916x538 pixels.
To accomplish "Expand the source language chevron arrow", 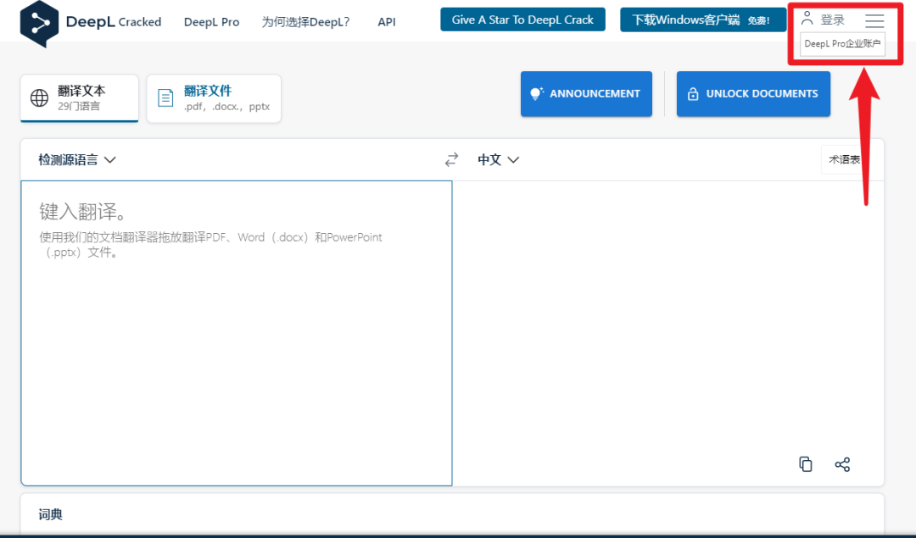I will pyautogui.click(x=109, y=160).
